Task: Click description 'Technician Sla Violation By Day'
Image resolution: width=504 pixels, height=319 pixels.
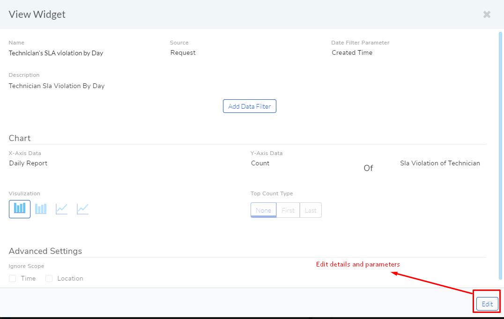Action: tap(57, 86)
